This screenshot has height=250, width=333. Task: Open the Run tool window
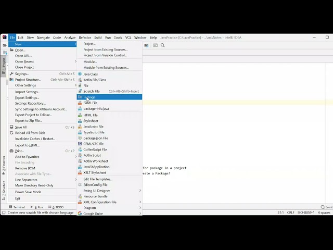pos(36,207)
